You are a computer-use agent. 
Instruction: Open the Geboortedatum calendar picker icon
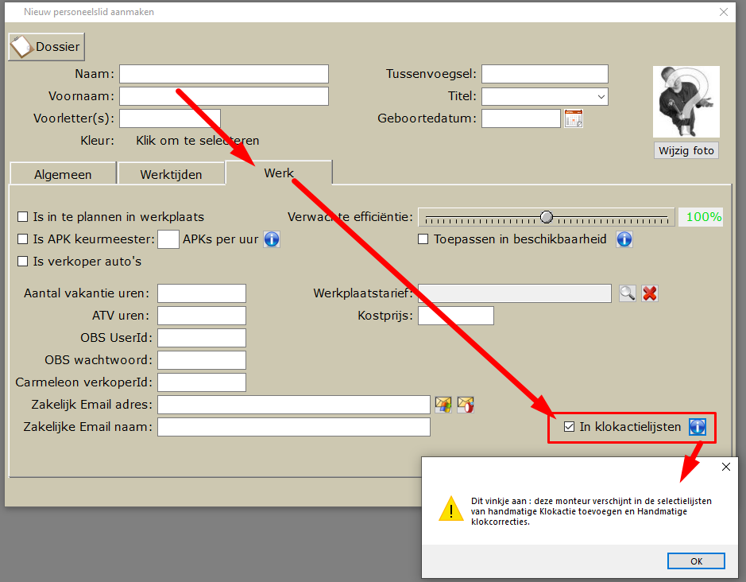pos(574,118)
